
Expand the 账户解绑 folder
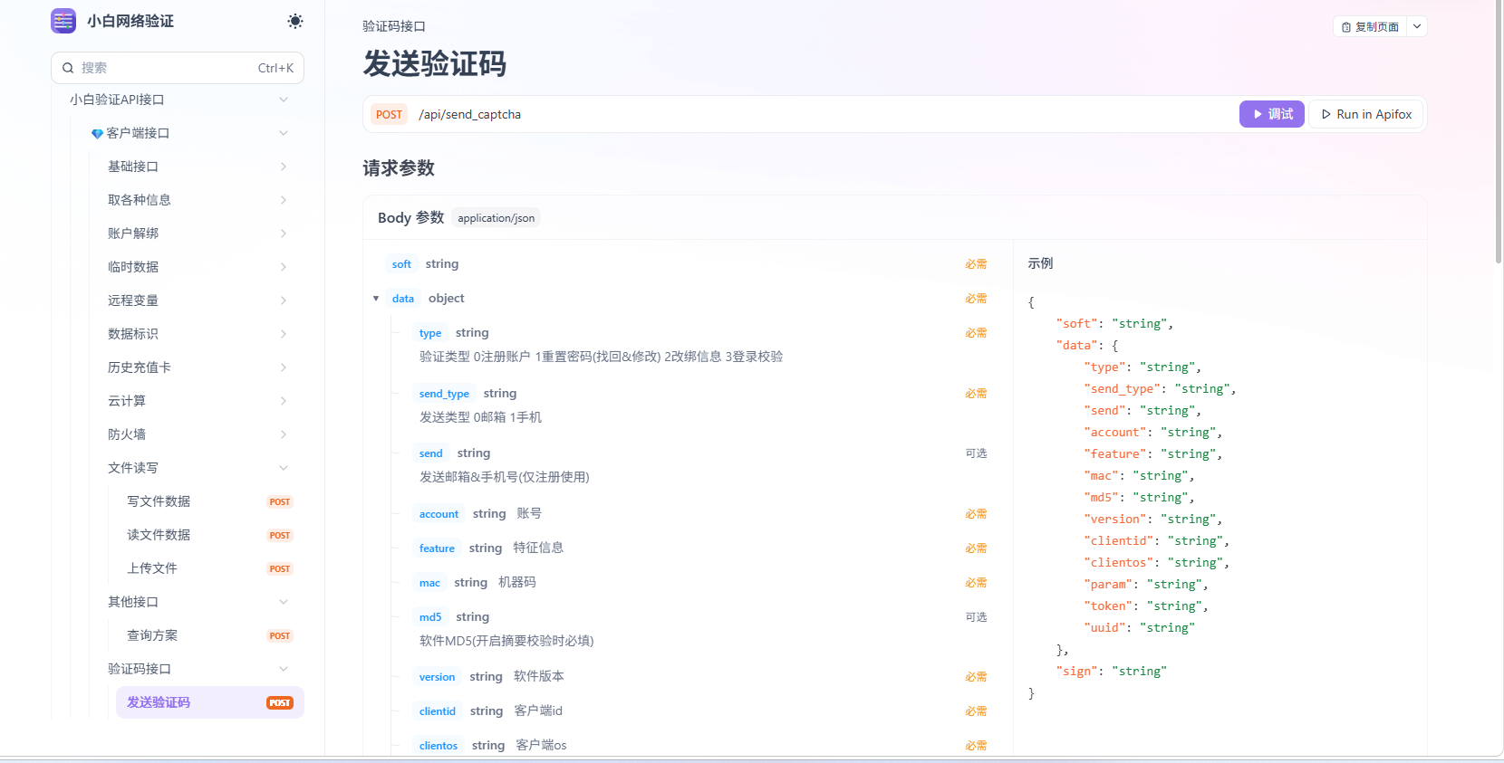[x=284, y=234]
